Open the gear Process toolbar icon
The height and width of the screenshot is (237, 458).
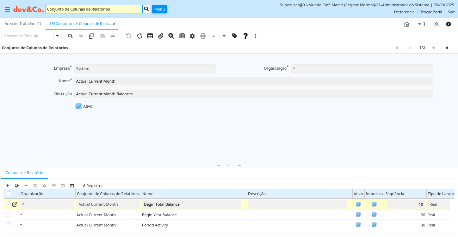click(x=192, y=36)
